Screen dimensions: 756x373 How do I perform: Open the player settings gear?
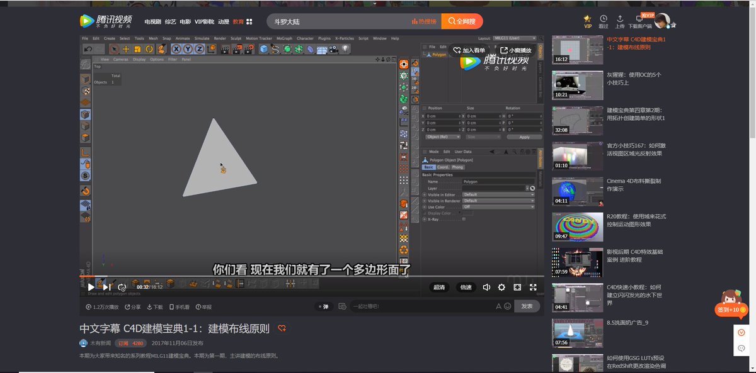(x=501, y=287)
